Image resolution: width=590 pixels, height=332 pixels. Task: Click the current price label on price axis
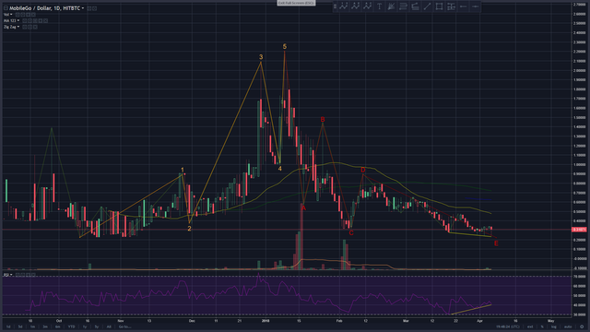579,230
